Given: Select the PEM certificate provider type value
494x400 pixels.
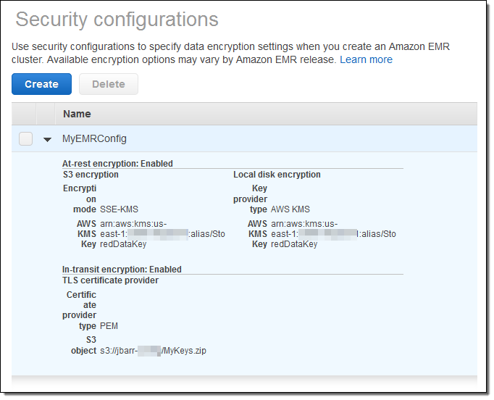Looking at the screenshot, I should coord(109,326).
